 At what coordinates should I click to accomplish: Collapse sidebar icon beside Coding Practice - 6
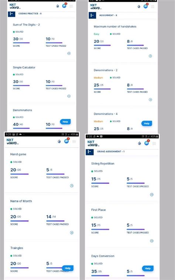(x=11, y=14)
